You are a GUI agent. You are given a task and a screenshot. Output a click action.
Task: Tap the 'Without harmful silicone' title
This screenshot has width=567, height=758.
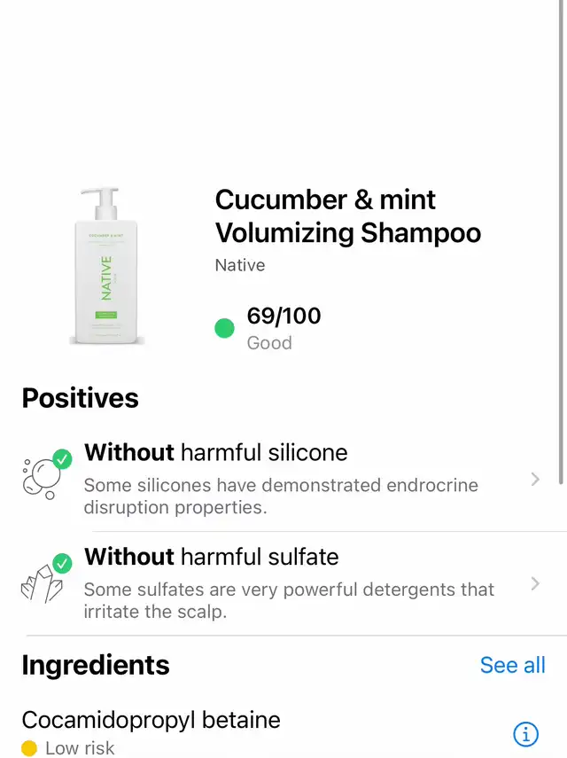point(215,453)
